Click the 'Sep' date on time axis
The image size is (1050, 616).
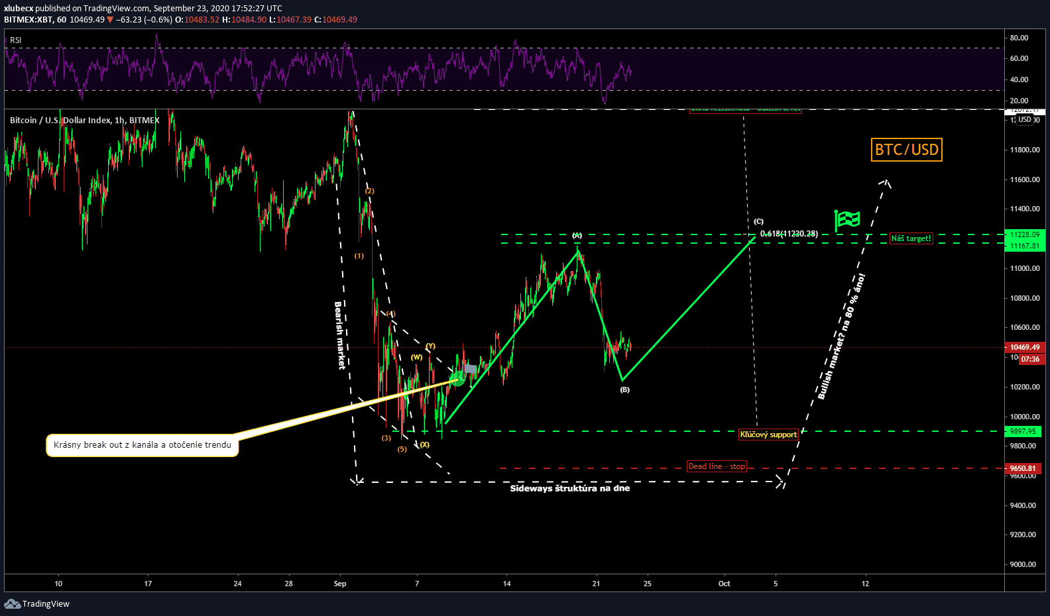click(x=340, y=584)
